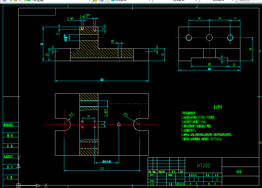Screen dimensions: 262x188
Task: Click the 20 dimension above the small holes
Action: click(88, 116)
